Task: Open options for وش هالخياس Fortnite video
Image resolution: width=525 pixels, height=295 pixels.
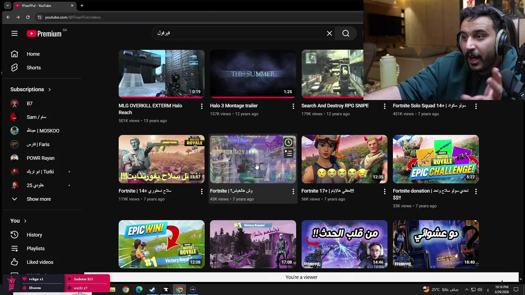Action: click(x=293, y=191)
